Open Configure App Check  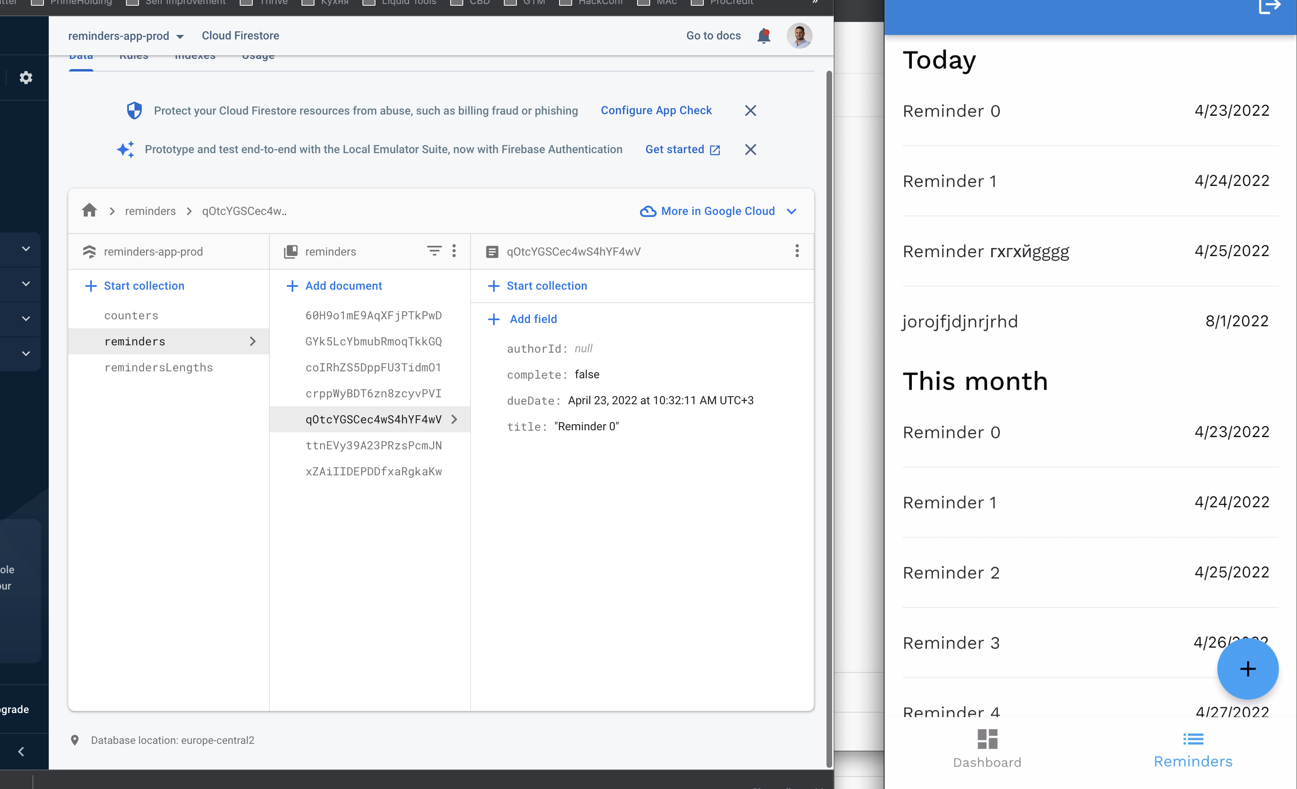pos(656,111)
